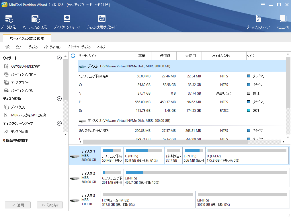Select the *:システムで予約済み partition row
This screenshot has width=291, height=217.
tap(182, 76)
